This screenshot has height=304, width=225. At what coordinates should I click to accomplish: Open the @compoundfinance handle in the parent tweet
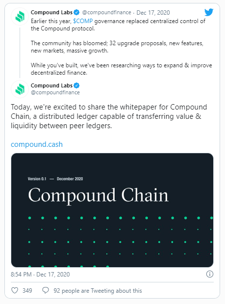(x=106, y=12)
